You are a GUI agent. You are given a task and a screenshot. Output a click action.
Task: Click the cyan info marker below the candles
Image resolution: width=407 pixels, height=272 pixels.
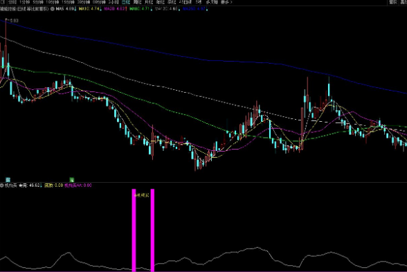point(8,180)
